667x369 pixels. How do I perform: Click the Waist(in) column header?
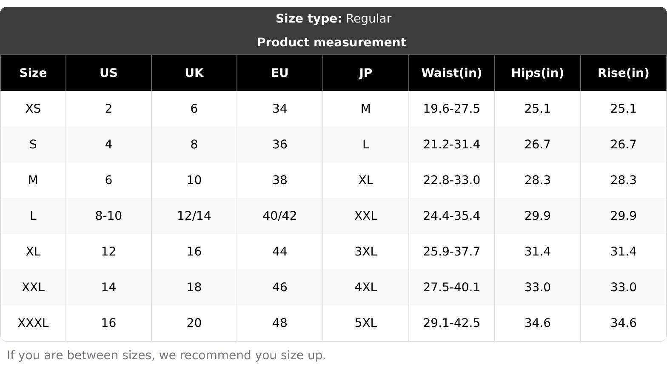click(451, 73)
